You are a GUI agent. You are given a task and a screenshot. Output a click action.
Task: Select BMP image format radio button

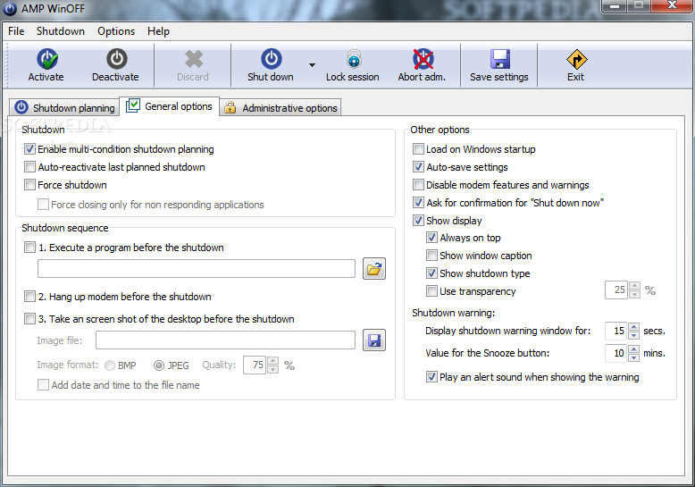click(110, 365)
